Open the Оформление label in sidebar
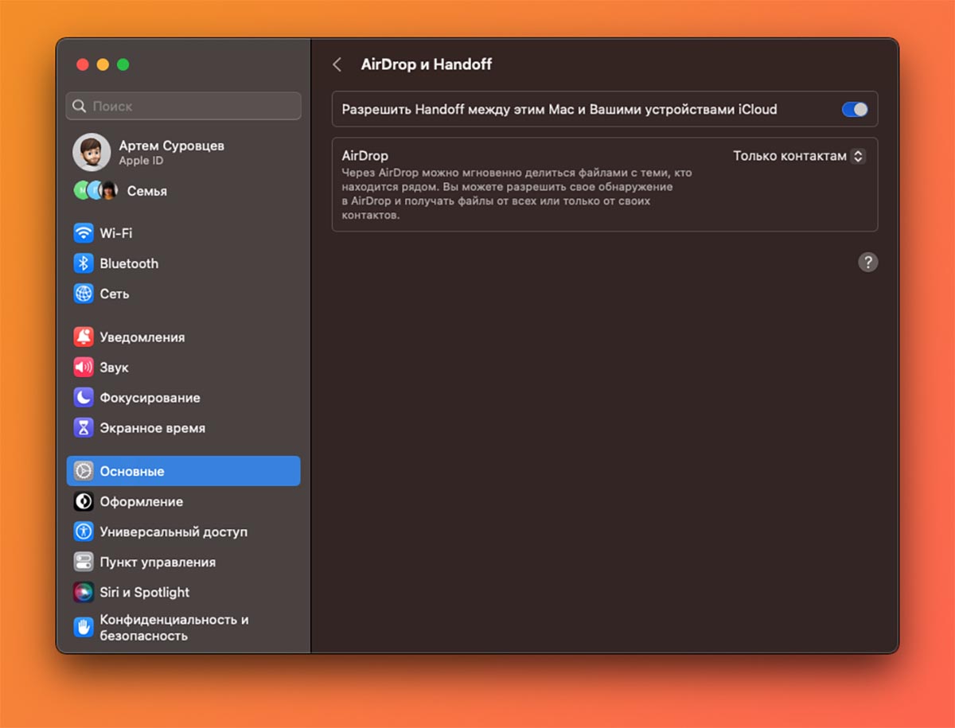This screenshot has height=728, width=955. (x=142, y=501)
